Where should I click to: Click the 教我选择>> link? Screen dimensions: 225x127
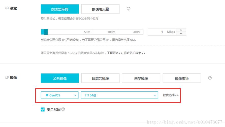[171, 95]
